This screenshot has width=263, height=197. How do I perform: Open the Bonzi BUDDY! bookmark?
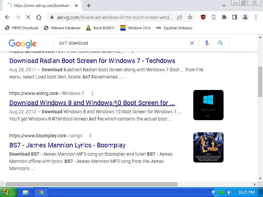(100, 28)
